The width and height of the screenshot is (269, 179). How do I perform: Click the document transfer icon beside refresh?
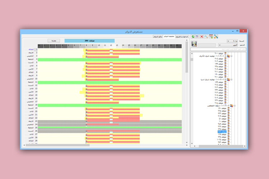click(x=197, y=37)
